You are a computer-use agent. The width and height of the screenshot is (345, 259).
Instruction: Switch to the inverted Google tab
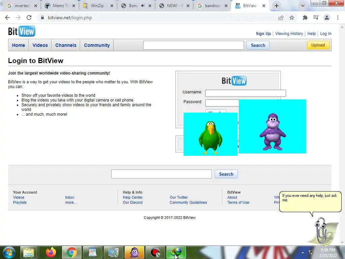click(x=21, y=6)
